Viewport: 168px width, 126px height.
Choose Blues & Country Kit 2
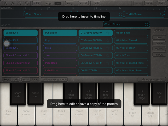pyautogui.click(x=21, y=63)
